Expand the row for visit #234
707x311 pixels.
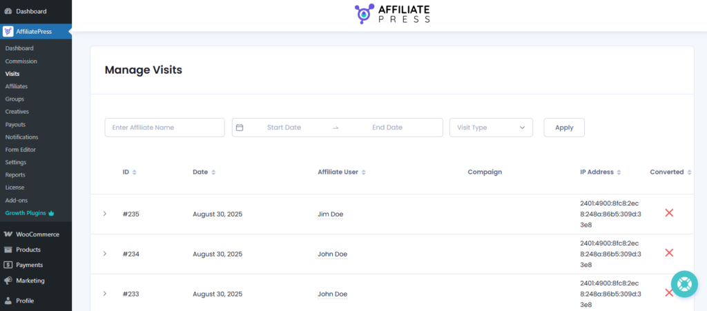(x=105, y=254)
